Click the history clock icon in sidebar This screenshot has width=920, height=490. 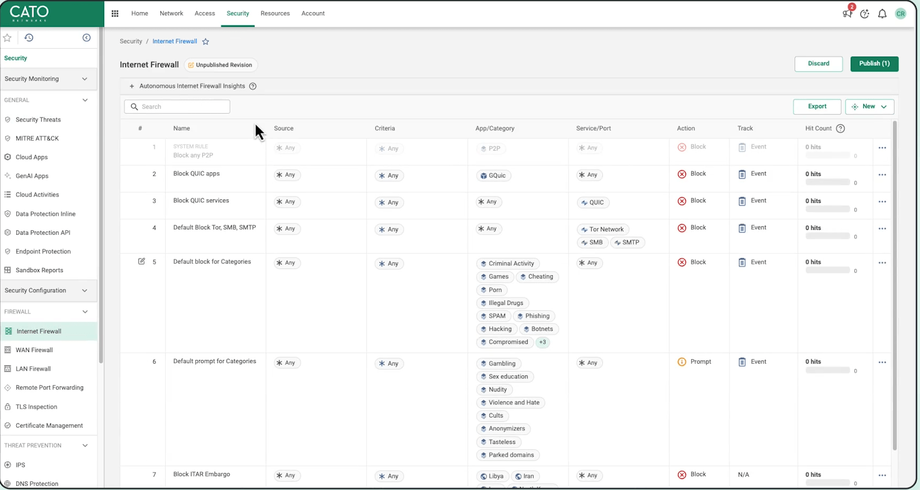29,38
